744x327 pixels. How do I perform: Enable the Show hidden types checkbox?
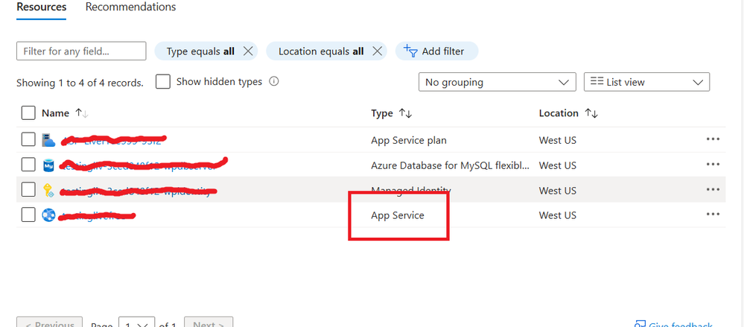point(163,82)
